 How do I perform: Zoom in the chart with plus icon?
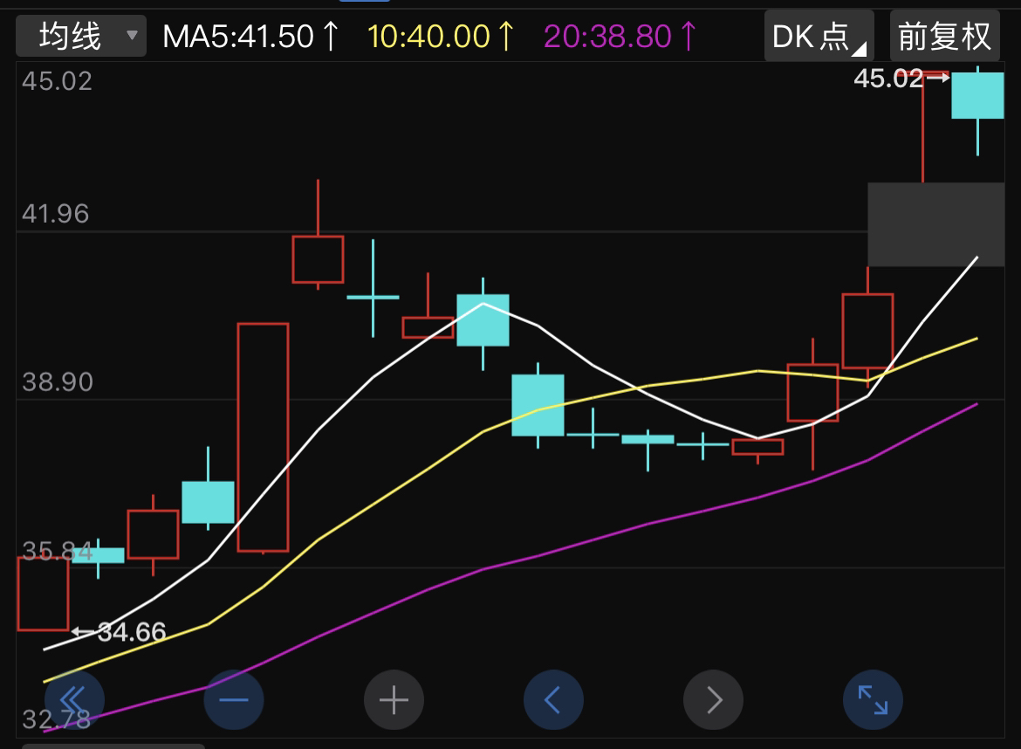394,699
